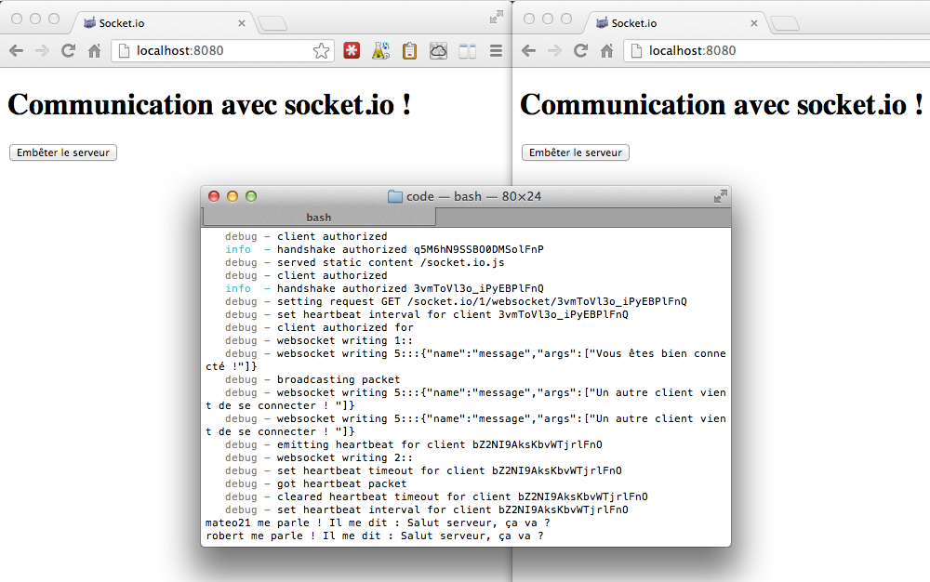Close Socket.io tab in left browser
This screenshot has width=930, height=582.
click(242, 23)
